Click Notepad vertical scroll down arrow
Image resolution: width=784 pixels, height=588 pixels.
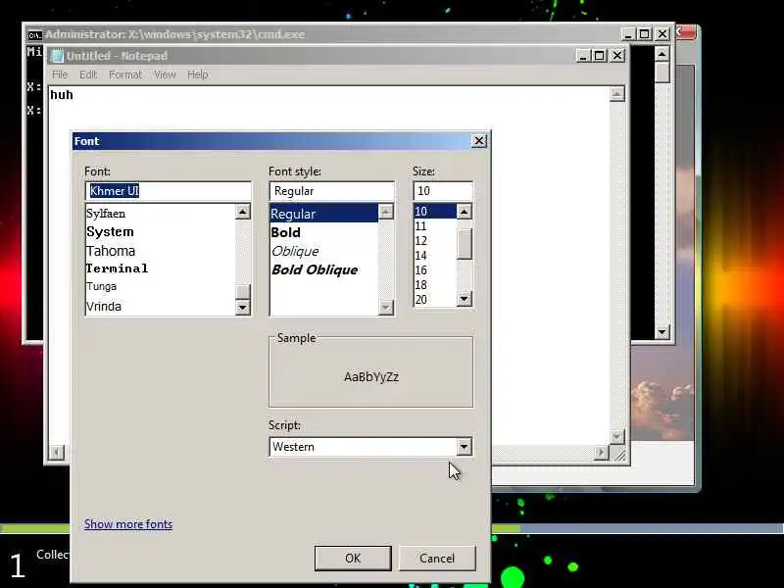coord(617,436)
